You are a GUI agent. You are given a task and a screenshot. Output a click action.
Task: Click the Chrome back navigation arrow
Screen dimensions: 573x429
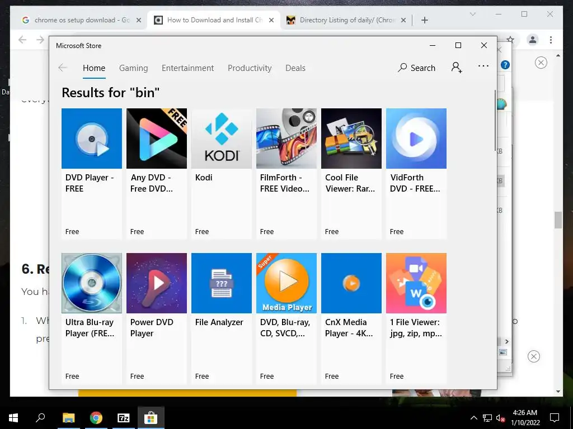(x=22, y=40)
